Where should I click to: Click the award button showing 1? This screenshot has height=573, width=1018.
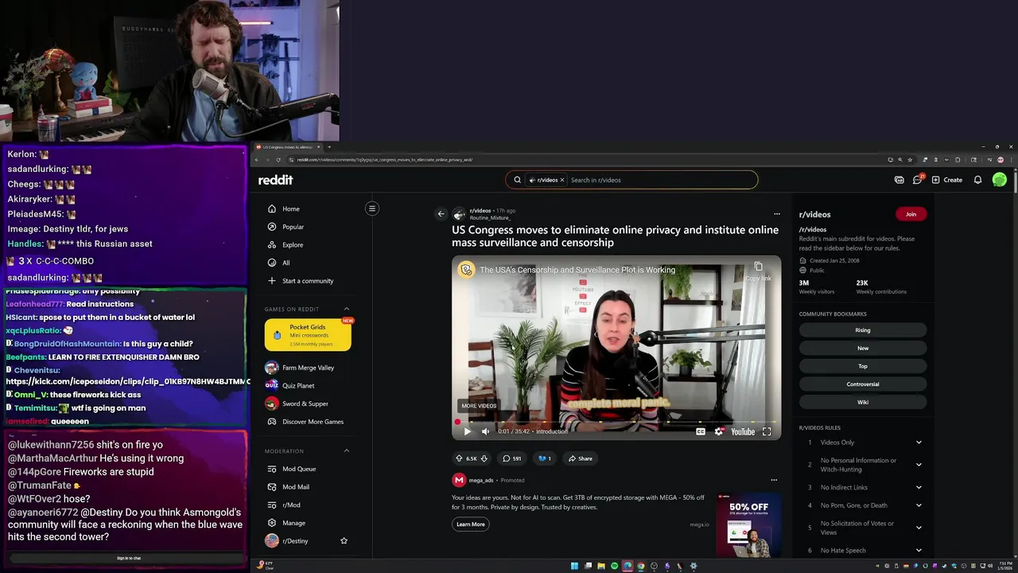coord(545,458)
